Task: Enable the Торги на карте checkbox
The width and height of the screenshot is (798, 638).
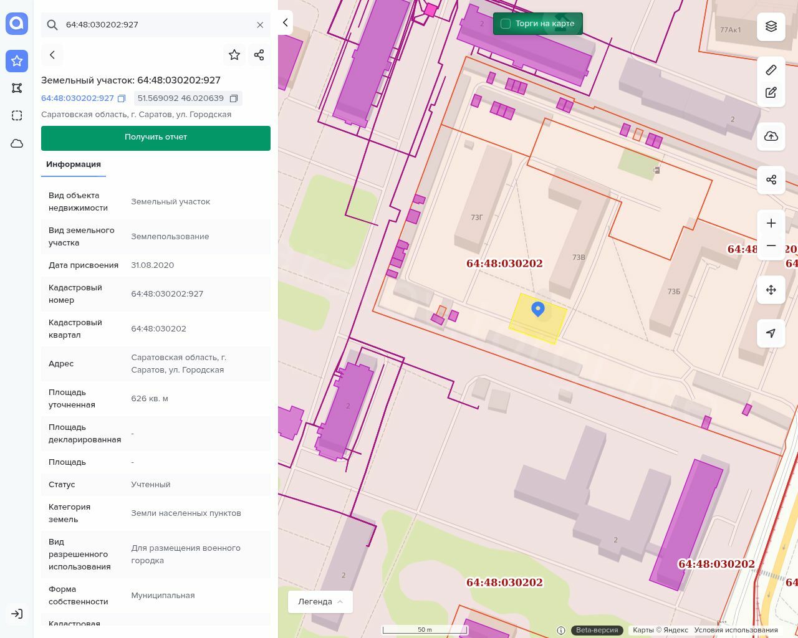Action: (x=506, y=24)
